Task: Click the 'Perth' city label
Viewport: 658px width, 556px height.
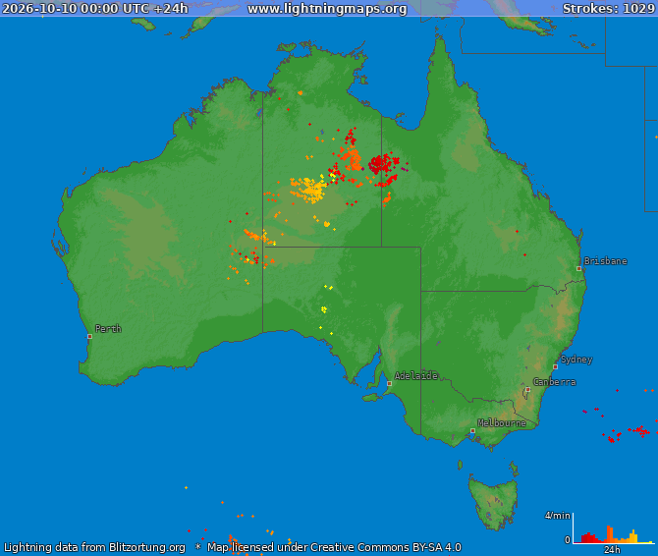Action: pyautogui.click(x=108, y=328)
